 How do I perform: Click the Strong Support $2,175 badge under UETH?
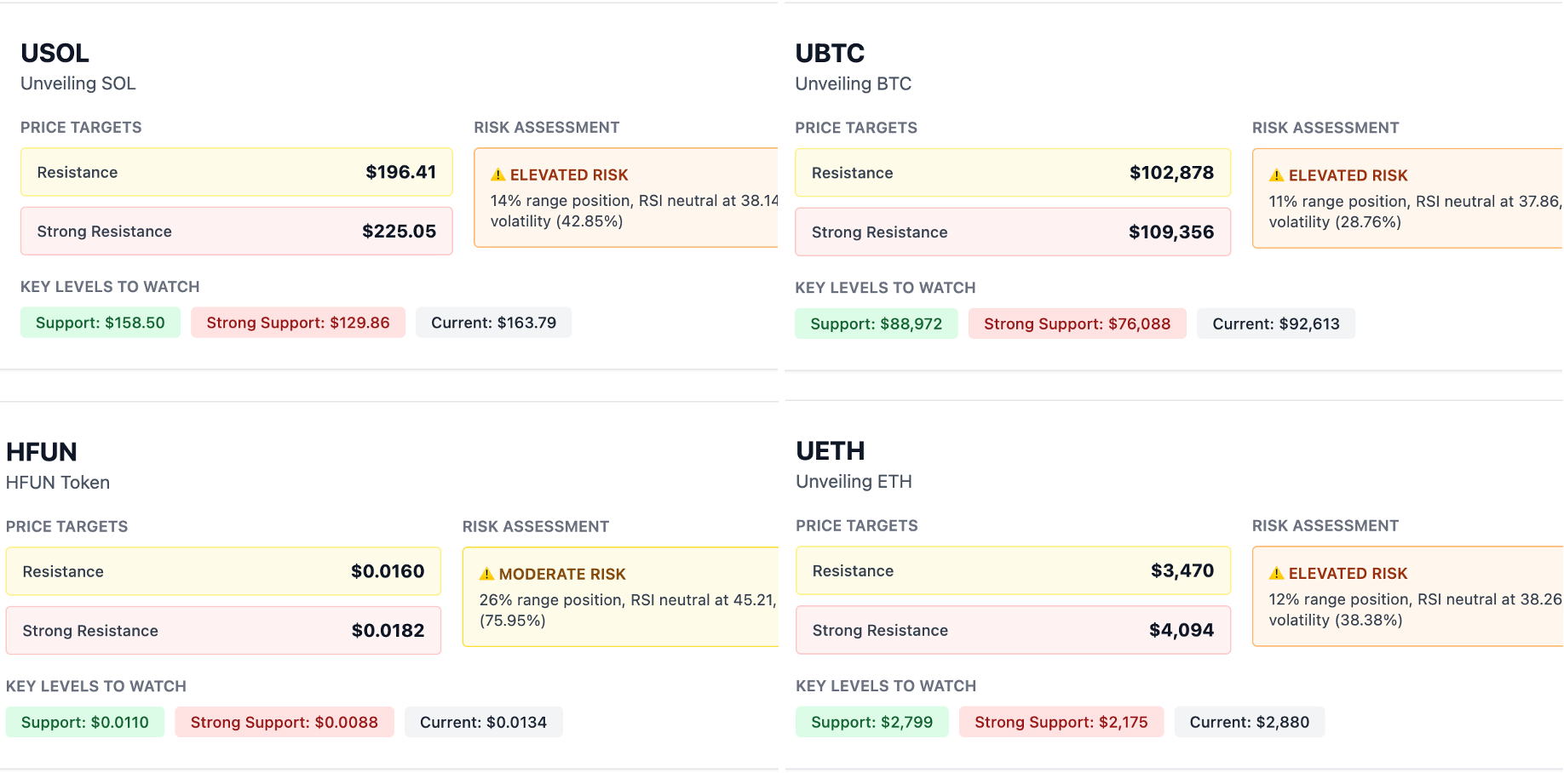(x=1061, y=722)
